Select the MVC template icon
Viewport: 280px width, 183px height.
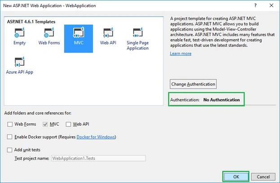pos(79,33)
